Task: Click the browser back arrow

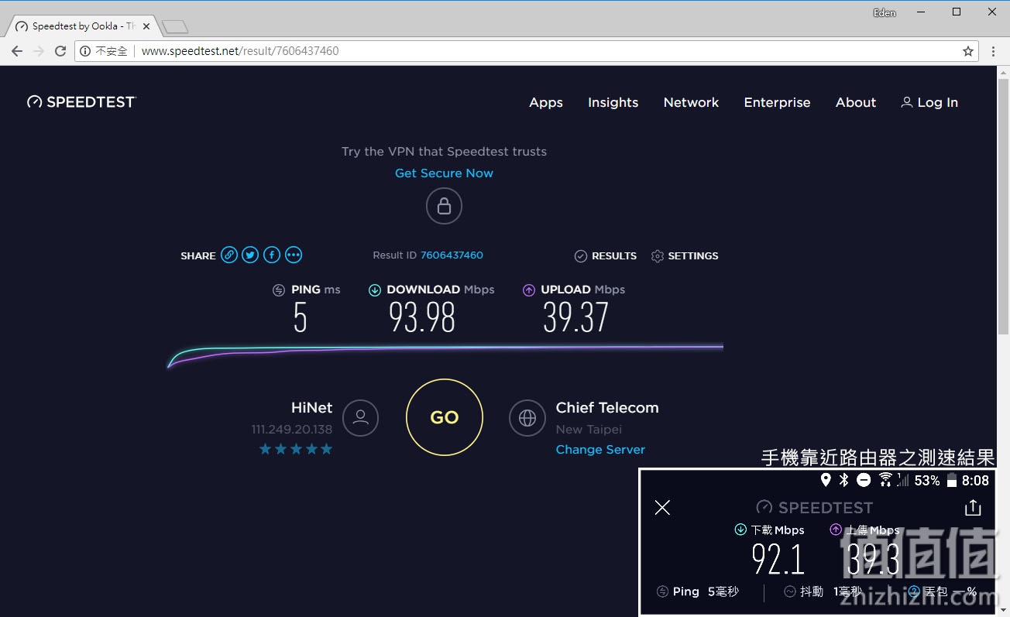Action: (x=17, y=51)
